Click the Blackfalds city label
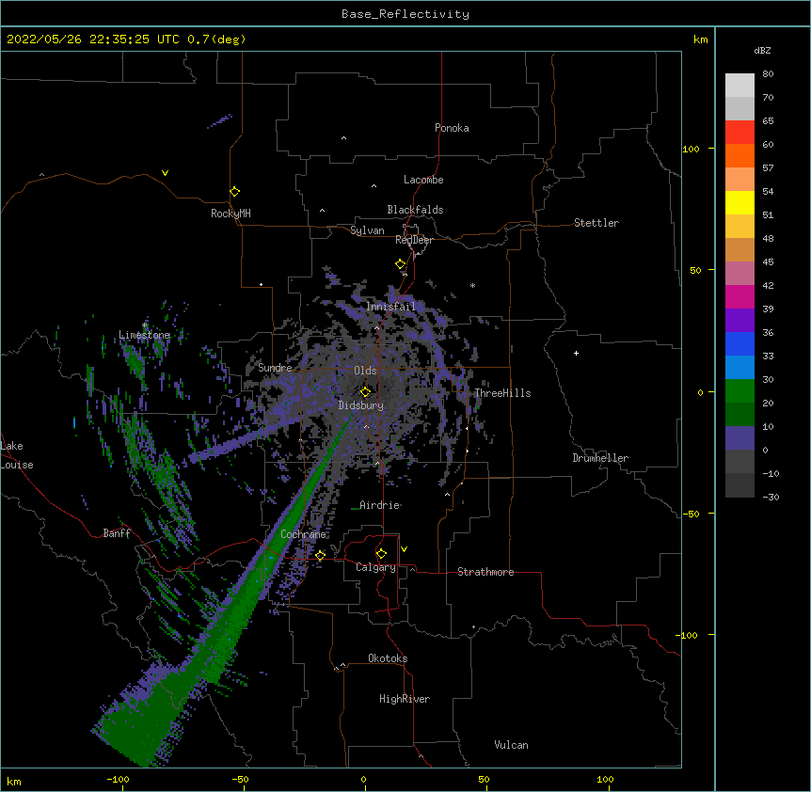This screenshot has height=792, width=811. coord(415,210)
